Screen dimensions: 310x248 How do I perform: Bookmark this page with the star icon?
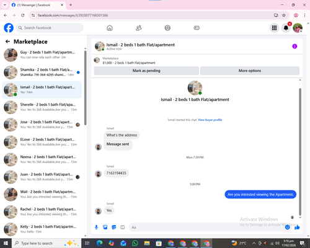pos(284,15)
